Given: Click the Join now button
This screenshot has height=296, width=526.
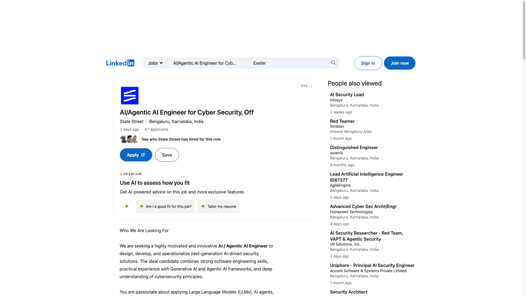Looking at the screenshot, I should point(399,63).
